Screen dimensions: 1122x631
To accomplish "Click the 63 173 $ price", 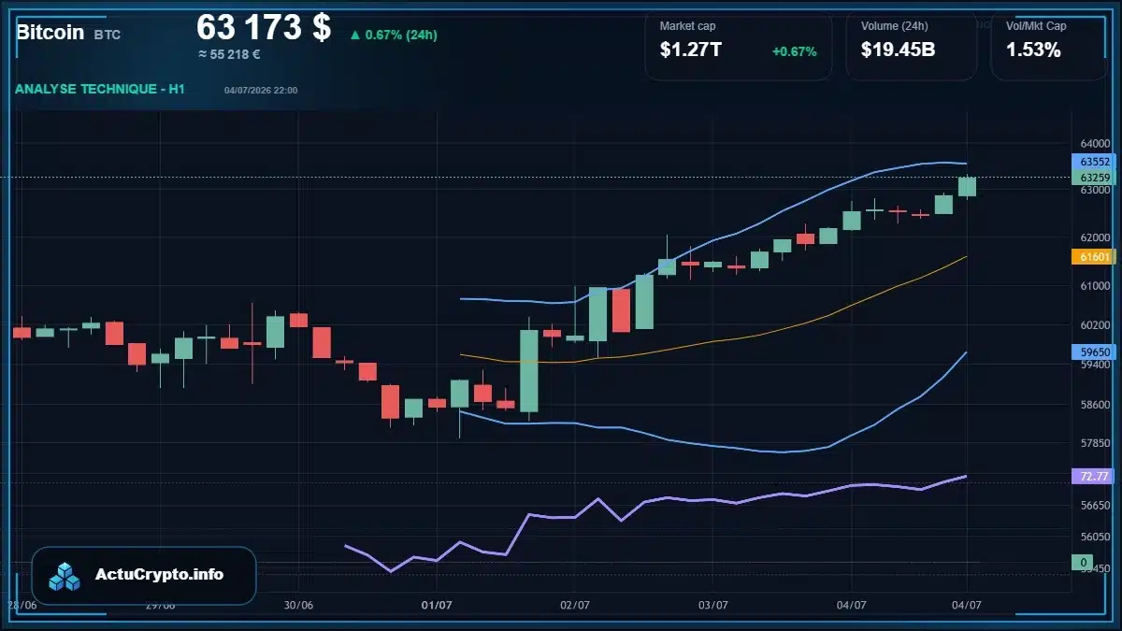I will [x=264, y=27].
